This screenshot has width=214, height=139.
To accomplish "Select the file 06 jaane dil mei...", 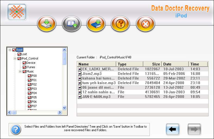I will (98, 88).
